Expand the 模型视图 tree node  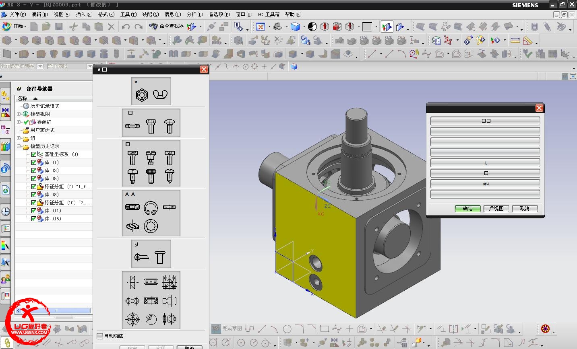19,114
